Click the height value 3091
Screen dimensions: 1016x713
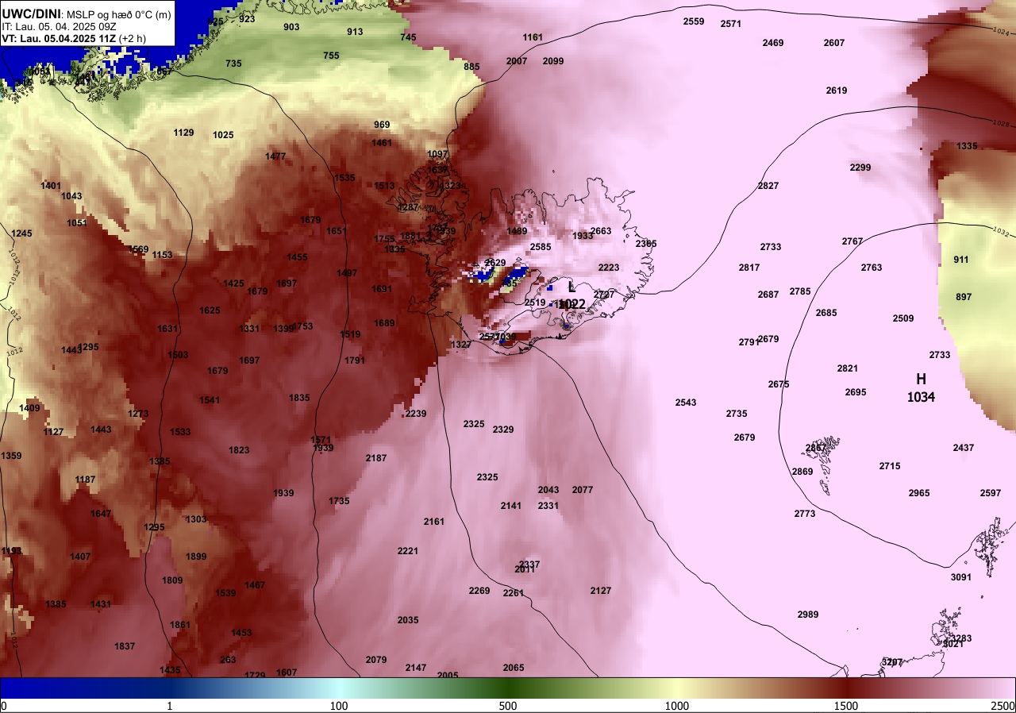961,577
